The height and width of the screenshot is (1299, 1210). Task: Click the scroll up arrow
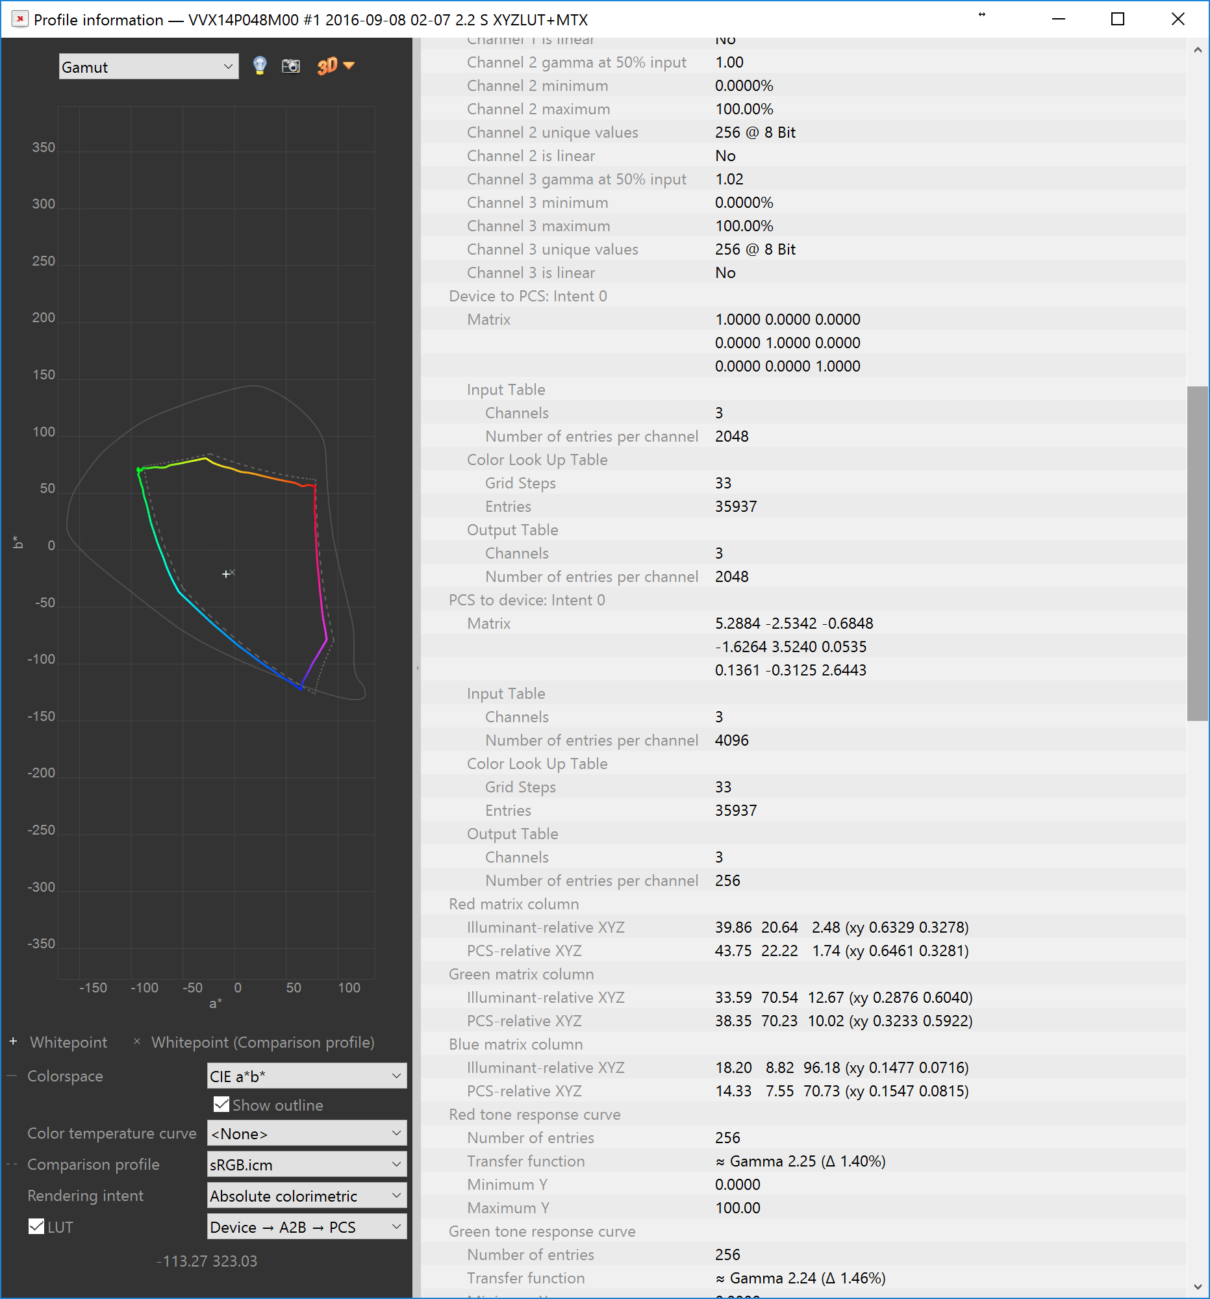(1198, 49)
